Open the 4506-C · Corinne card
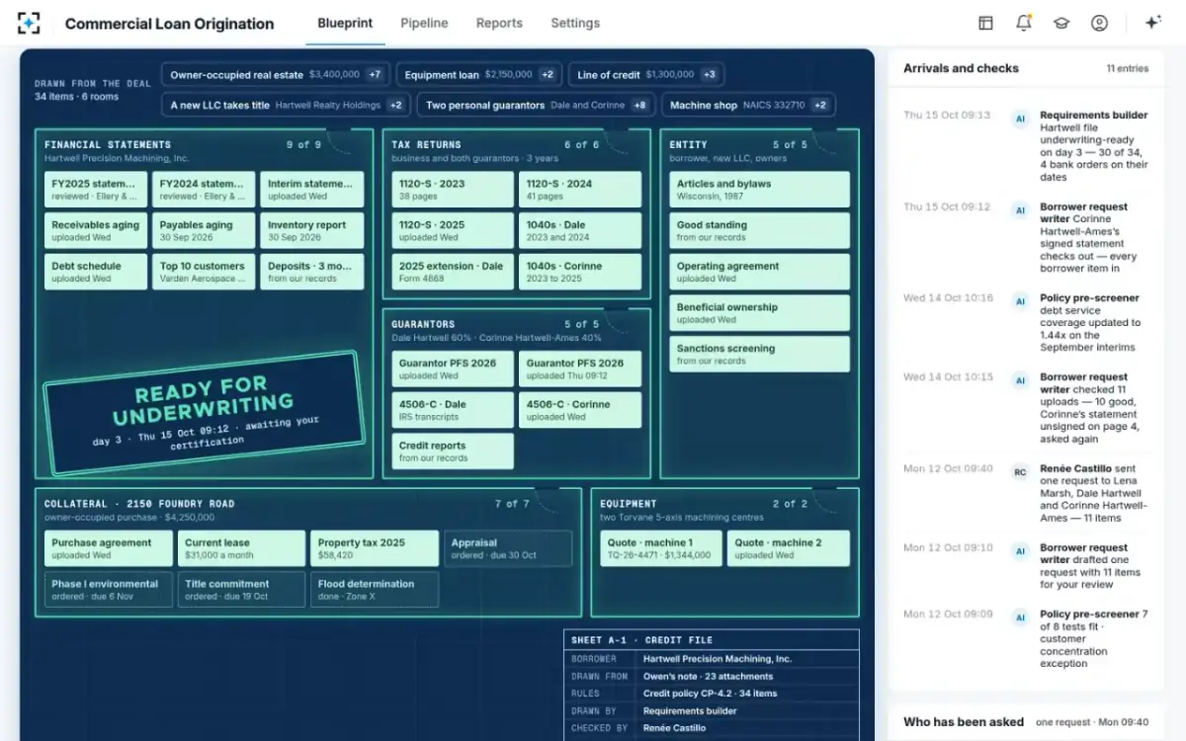The height and width of the screenshot is (741, 1186). pos(580,410)
